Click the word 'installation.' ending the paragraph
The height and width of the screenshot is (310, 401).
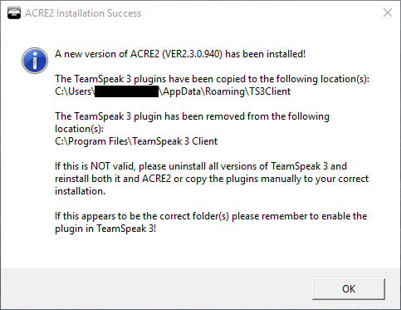80,191
